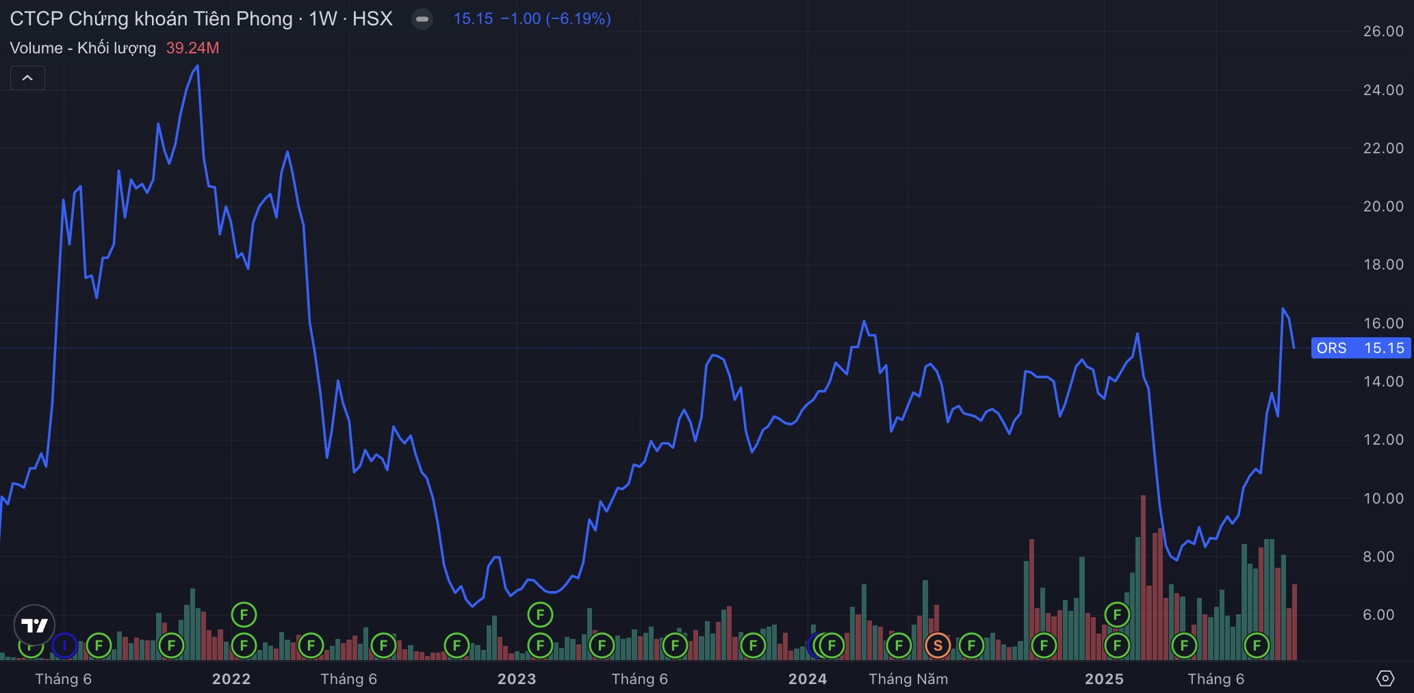The width and height of the screenshot is (1414, 693).
Task: Click the 2022 time axis label
Action: point(231,679)
